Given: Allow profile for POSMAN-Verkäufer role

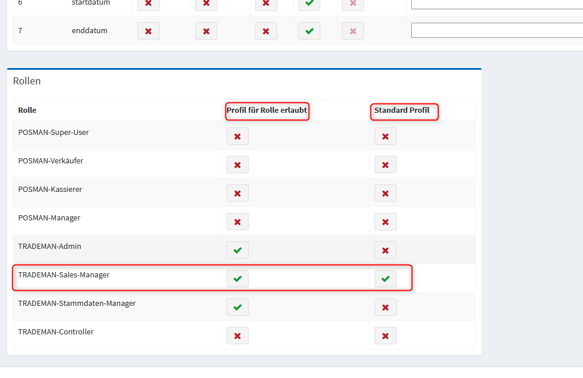Looking at the screenshot, I should pos(237,165).
